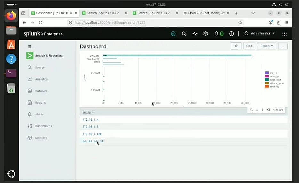
Task: Toggle the favorite star button for Dashboard
Action: pos(236,46)
